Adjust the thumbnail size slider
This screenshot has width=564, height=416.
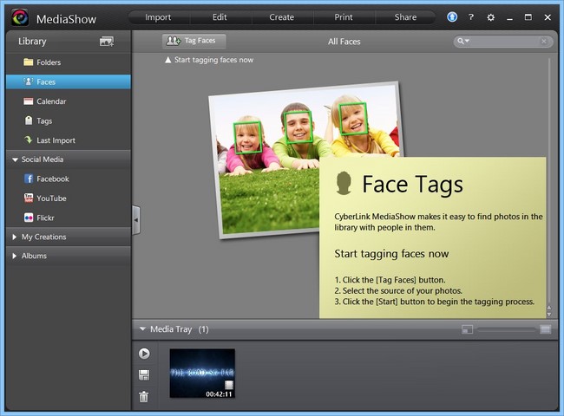point(507,329)
